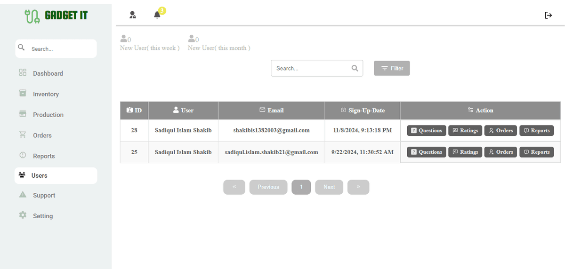Click the Action column sliders icon
The height and width of the screenshot is (269, 565).
pyautogui.click(x=470, y=110)
